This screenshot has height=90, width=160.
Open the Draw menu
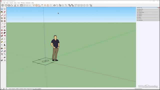[15, 3]
